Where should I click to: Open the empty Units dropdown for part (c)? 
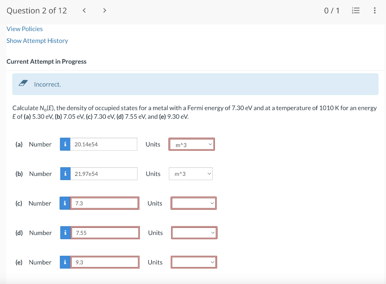(193, 203)
